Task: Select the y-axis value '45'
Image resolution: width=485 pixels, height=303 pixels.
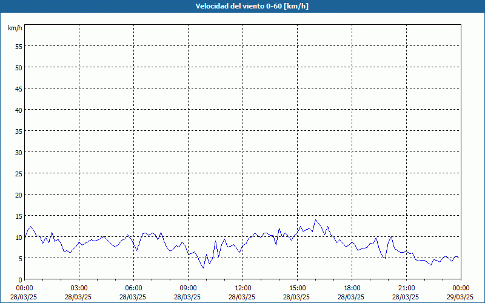Action: point(18,89)
